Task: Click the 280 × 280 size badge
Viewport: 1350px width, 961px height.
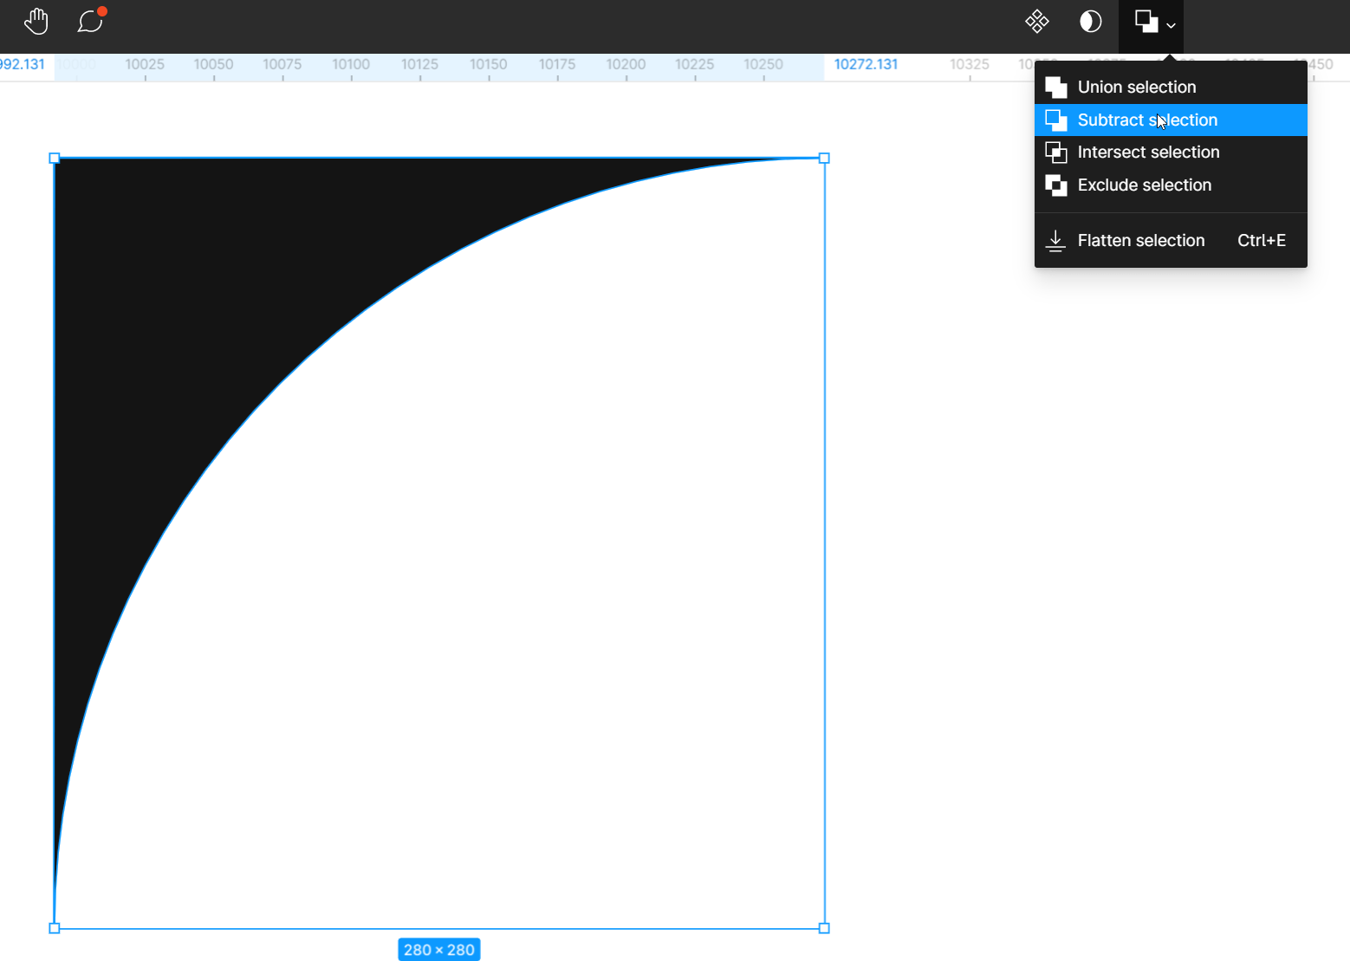Action: click(439, 949)
